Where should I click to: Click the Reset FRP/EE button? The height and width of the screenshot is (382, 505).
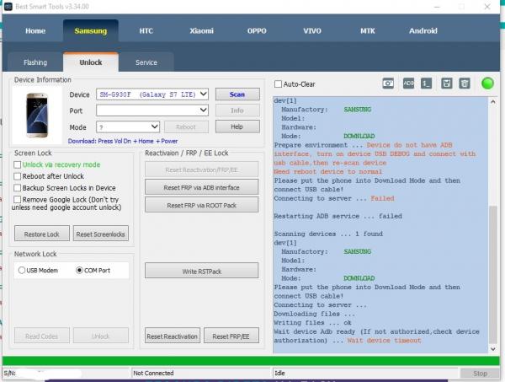(x=231, y=336)
